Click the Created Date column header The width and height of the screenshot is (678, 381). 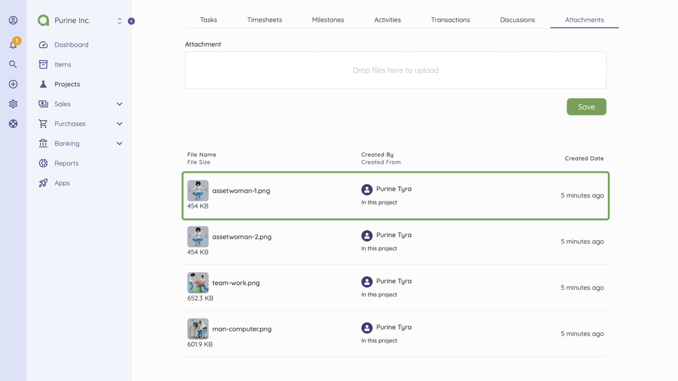point(584,158)
